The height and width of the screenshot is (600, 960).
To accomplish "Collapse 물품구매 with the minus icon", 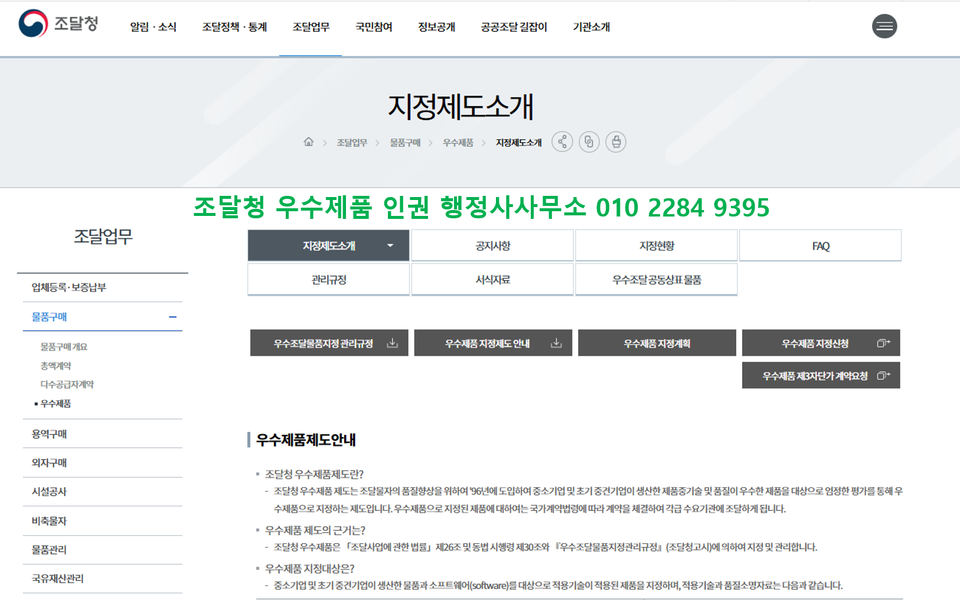I will pyautogui.click(x=172, y=317).
